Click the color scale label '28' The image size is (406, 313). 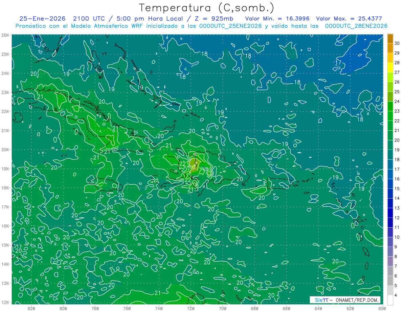tap(397, 63)
